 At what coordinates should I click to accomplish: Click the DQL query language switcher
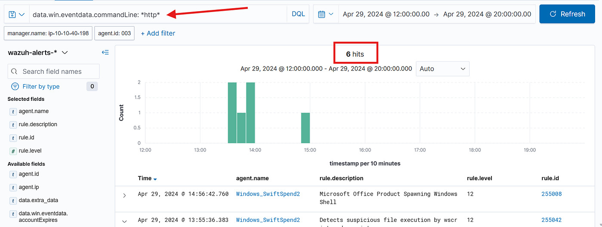point(298,14)
